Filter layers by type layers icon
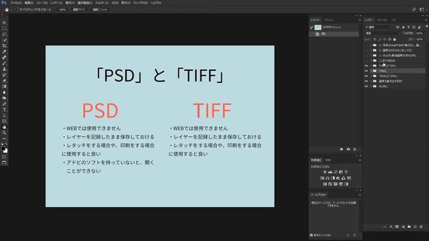Screen dimensions: 429x241 click(x=408, y=27)
